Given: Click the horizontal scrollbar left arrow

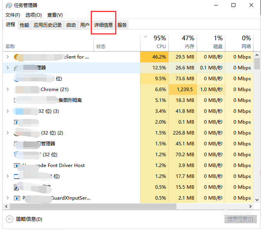Looking at the screenshot, I should pyautogui.click(x=6, y=206).
